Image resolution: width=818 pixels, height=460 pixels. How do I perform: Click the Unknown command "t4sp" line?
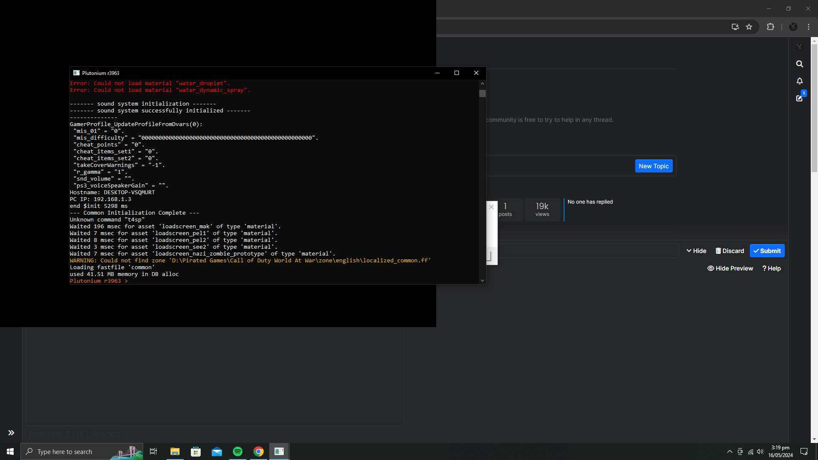click(107, 220)
